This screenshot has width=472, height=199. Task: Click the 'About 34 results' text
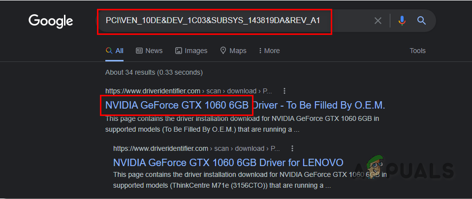(154, 72)
